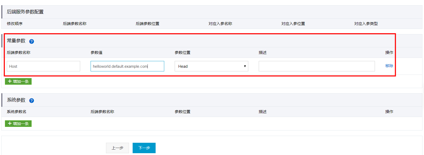Open help icon next to 系统参数
The width and height of the screenshot is (424, 155).
[x=32, y=101]
